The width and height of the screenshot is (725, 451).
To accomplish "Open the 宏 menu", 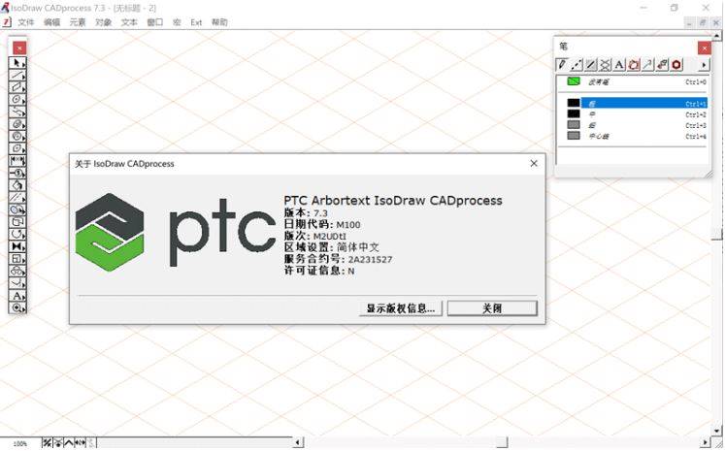I will (x=177, y=22).
